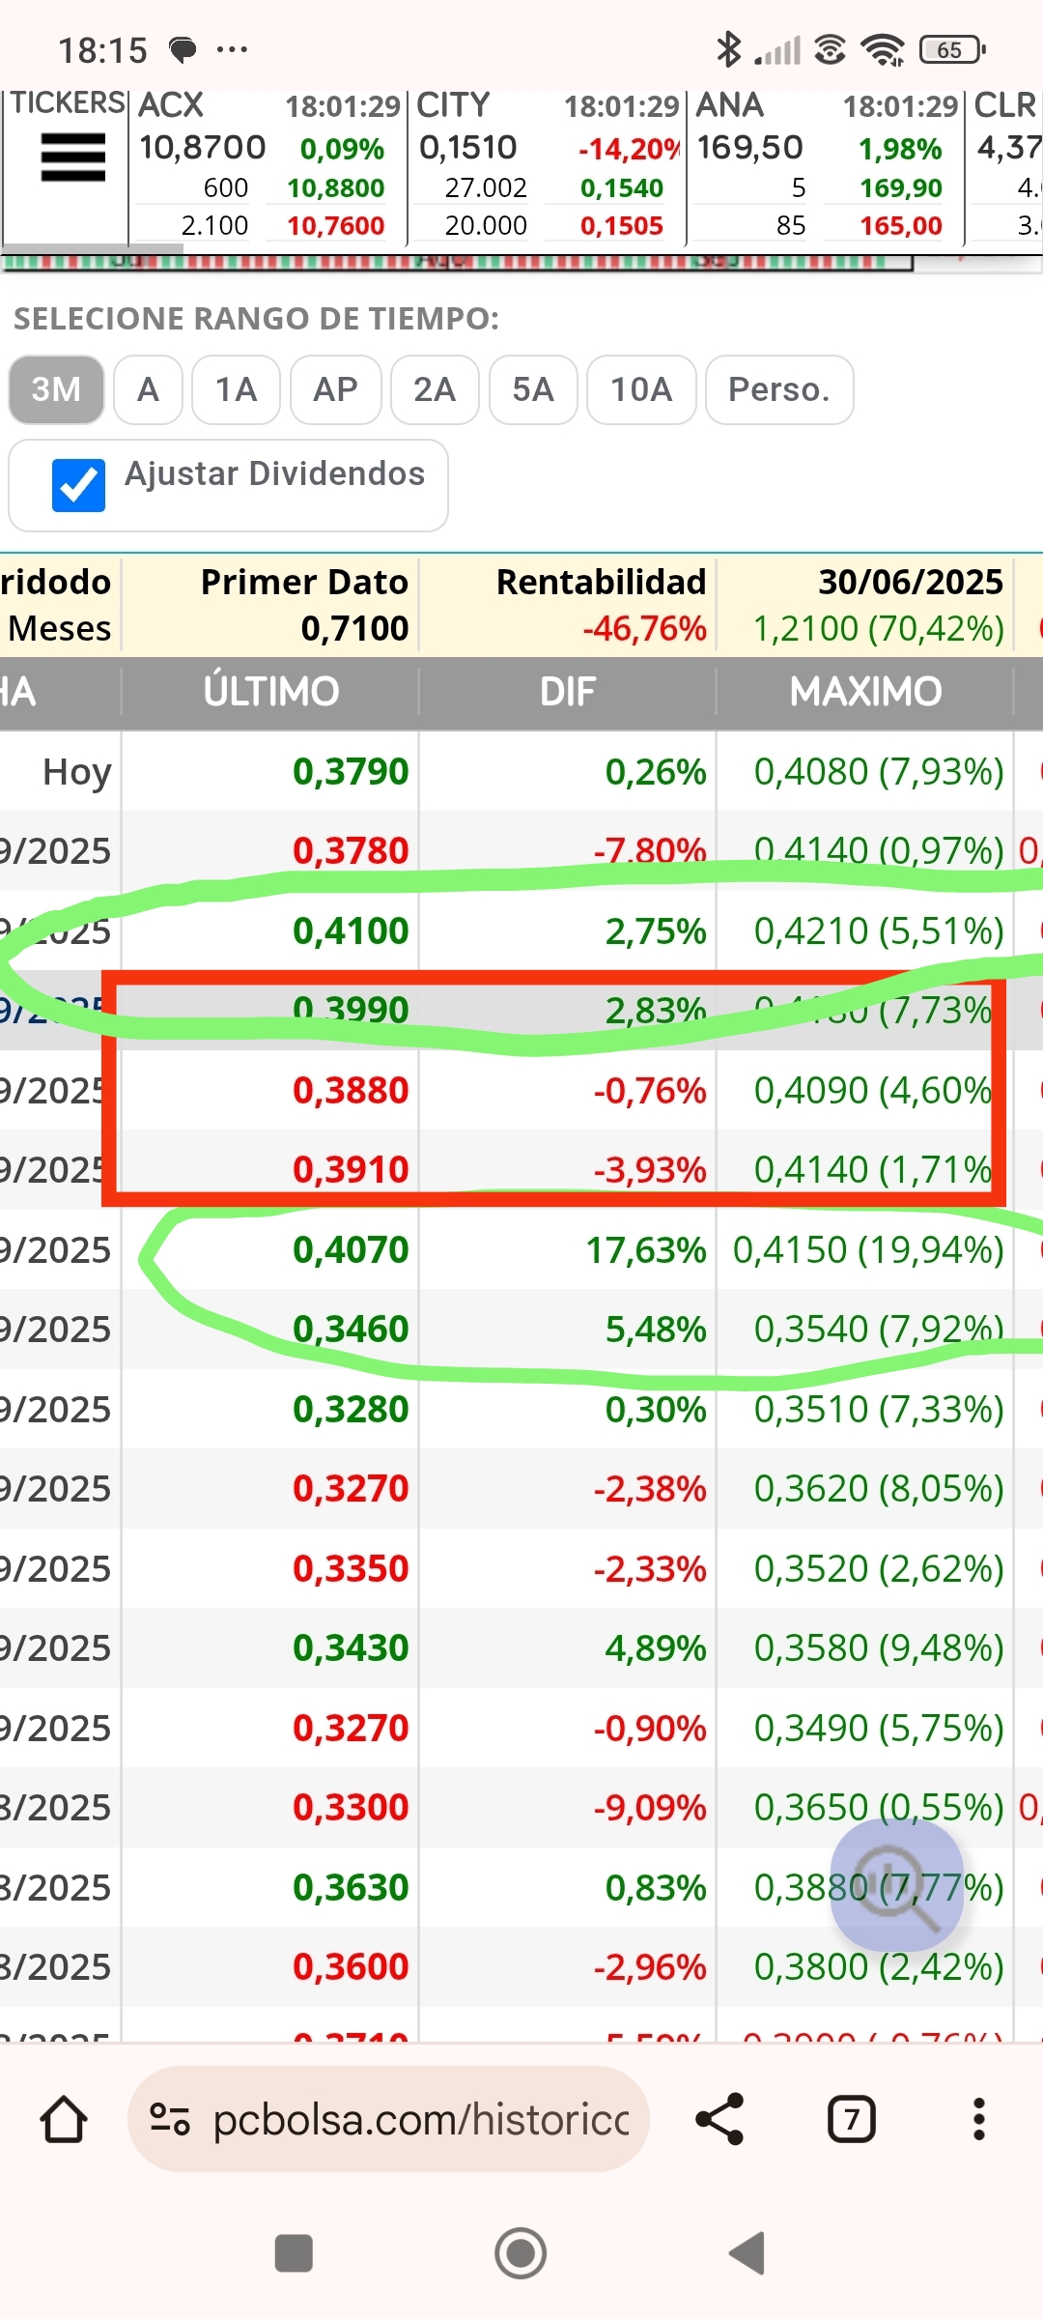Open the tab switcher showing 7 tabs
Image resolution: width=1043 pixels, height=2319 pixels.
[852, 2119]
